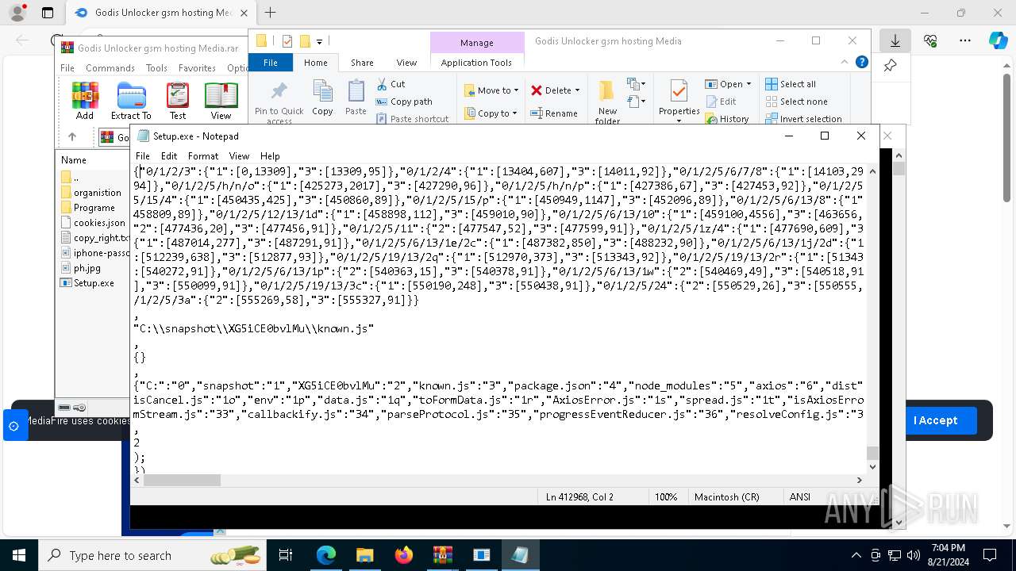Open Edge settings and more menu
The width and height of the screenshot is (1016, 571).
click(x=965, y=40)
